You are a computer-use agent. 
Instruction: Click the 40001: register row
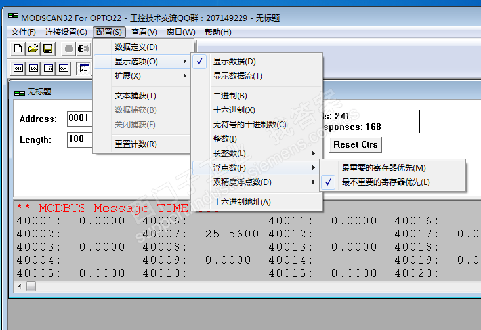[71, 221]
